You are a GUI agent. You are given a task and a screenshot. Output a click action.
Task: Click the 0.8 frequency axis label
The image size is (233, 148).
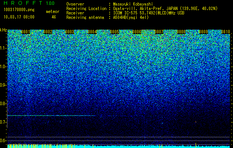(3, 104)
